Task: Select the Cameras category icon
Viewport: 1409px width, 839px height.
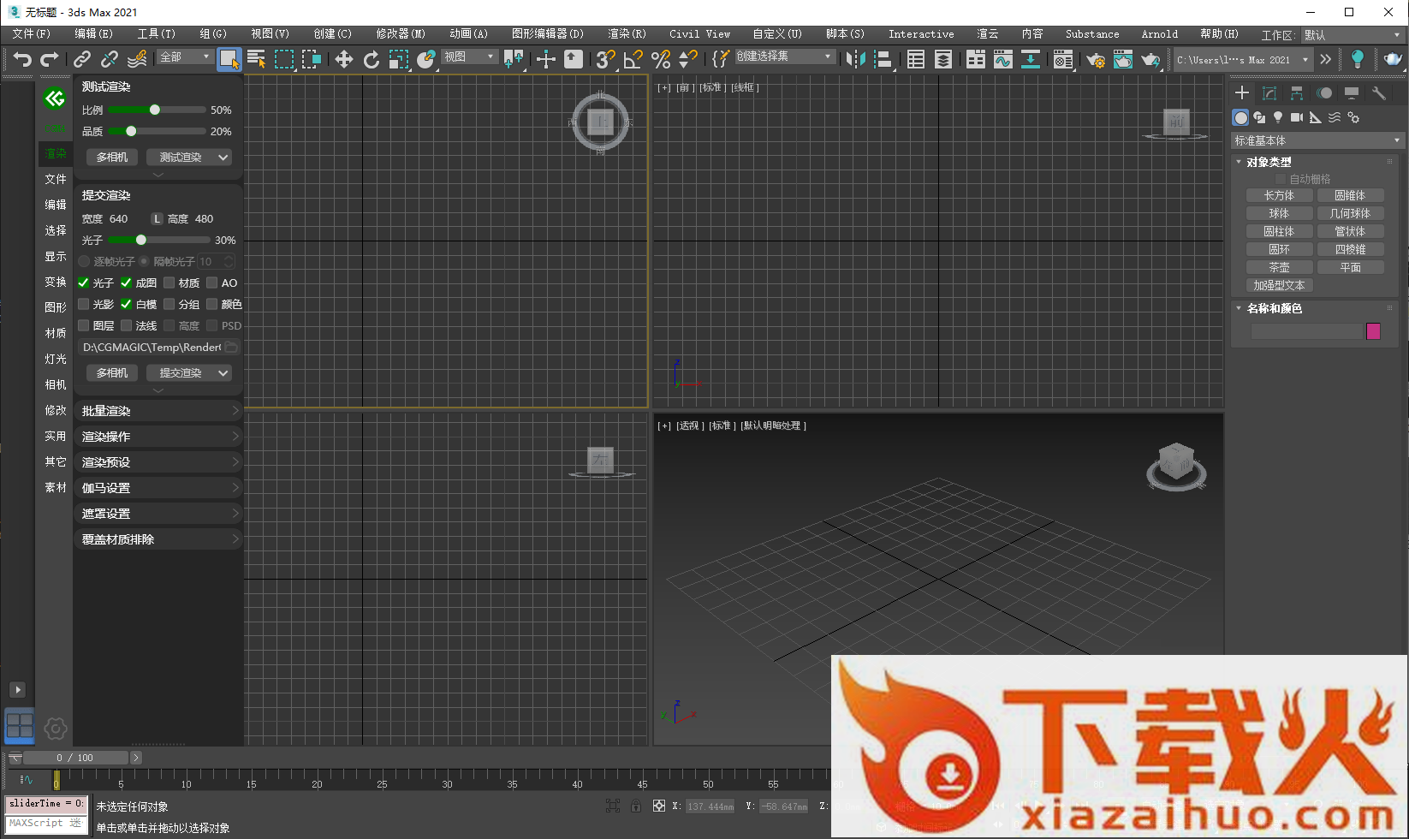Action: click(1297, 117)
